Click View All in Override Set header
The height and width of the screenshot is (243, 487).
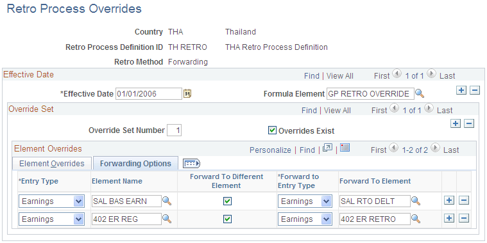(x=337, y=110)
